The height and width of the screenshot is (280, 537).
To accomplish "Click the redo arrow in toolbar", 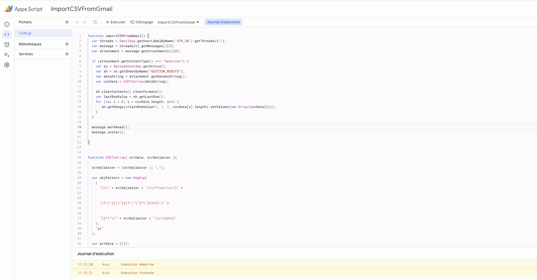I will (x=84, y=22).
